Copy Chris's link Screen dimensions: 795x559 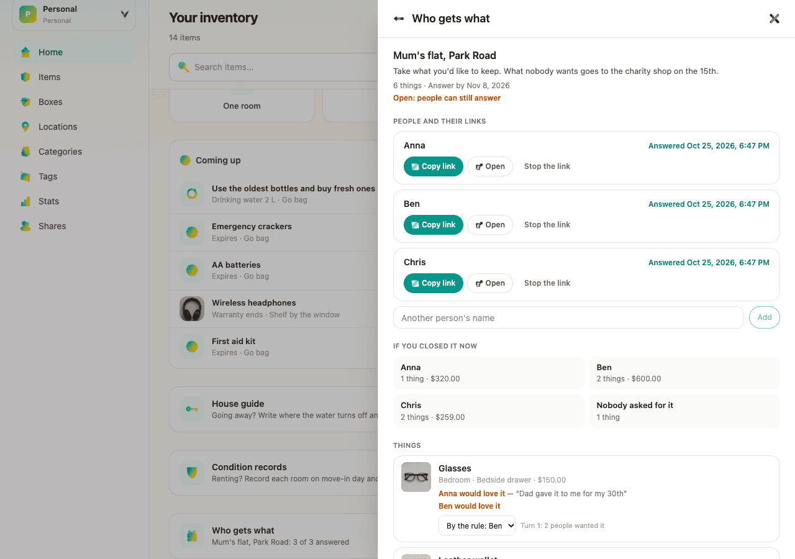[x=434, y=283]
